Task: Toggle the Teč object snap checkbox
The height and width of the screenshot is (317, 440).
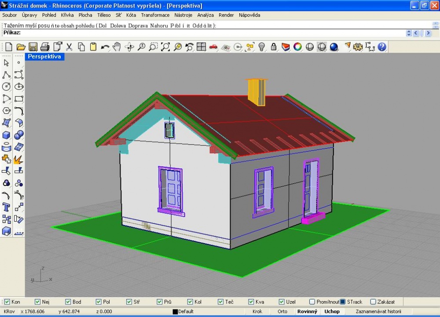Action: 220,302
